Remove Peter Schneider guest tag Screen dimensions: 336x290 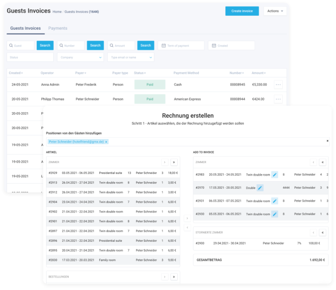(x=106, y=142)
